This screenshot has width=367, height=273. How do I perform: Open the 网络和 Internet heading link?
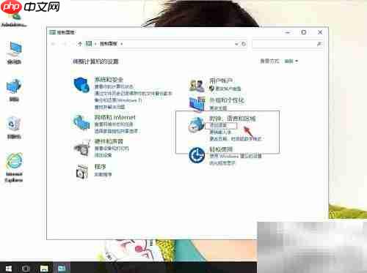pyautogui.click(x=115, y=117)
